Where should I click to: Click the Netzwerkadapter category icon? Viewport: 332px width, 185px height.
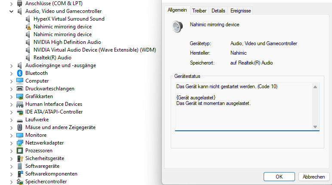(x=20, y=143)
